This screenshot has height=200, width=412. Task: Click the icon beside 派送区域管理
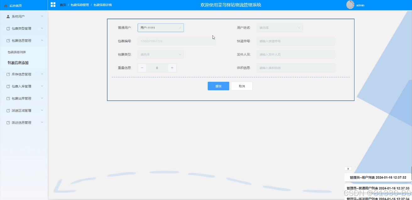(x=8, y=111)
